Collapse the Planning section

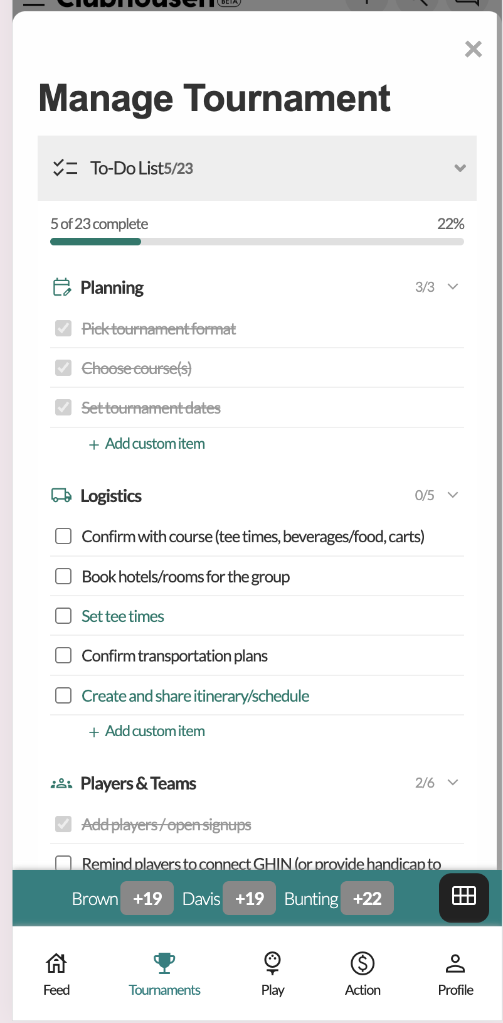coord(453,286)
